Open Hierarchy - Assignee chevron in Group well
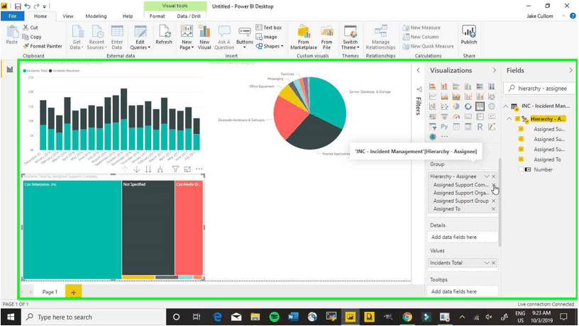579x326 pixels. pos(487,176)
